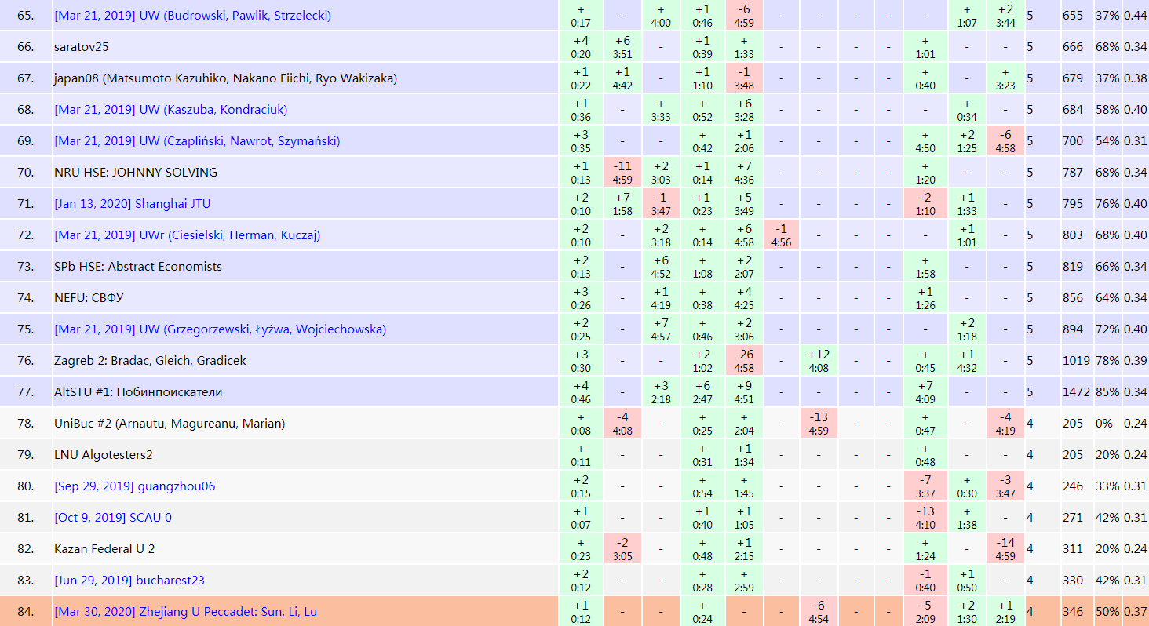Open the guangzhou06 team link
The width and height of the screenshot is (1149, 626).
pos(134,486)
